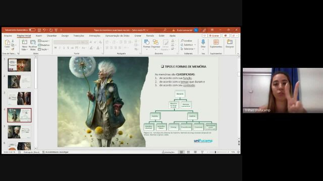Click the Undo arrow in title bar
Image resolution: width=323 pixels, height=181 pixels.
click(44, 30)
